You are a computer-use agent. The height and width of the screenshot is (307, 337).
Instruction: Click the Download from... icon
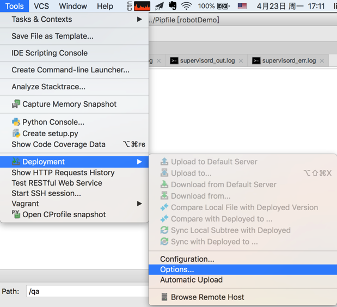[x=164, y=196]
